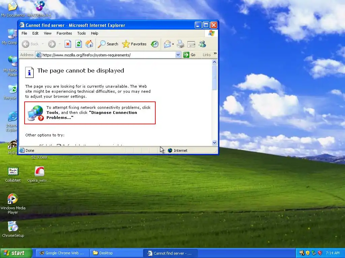
Task: Click the page scrollbar up arrow
Action: click(x=215, y=62)
